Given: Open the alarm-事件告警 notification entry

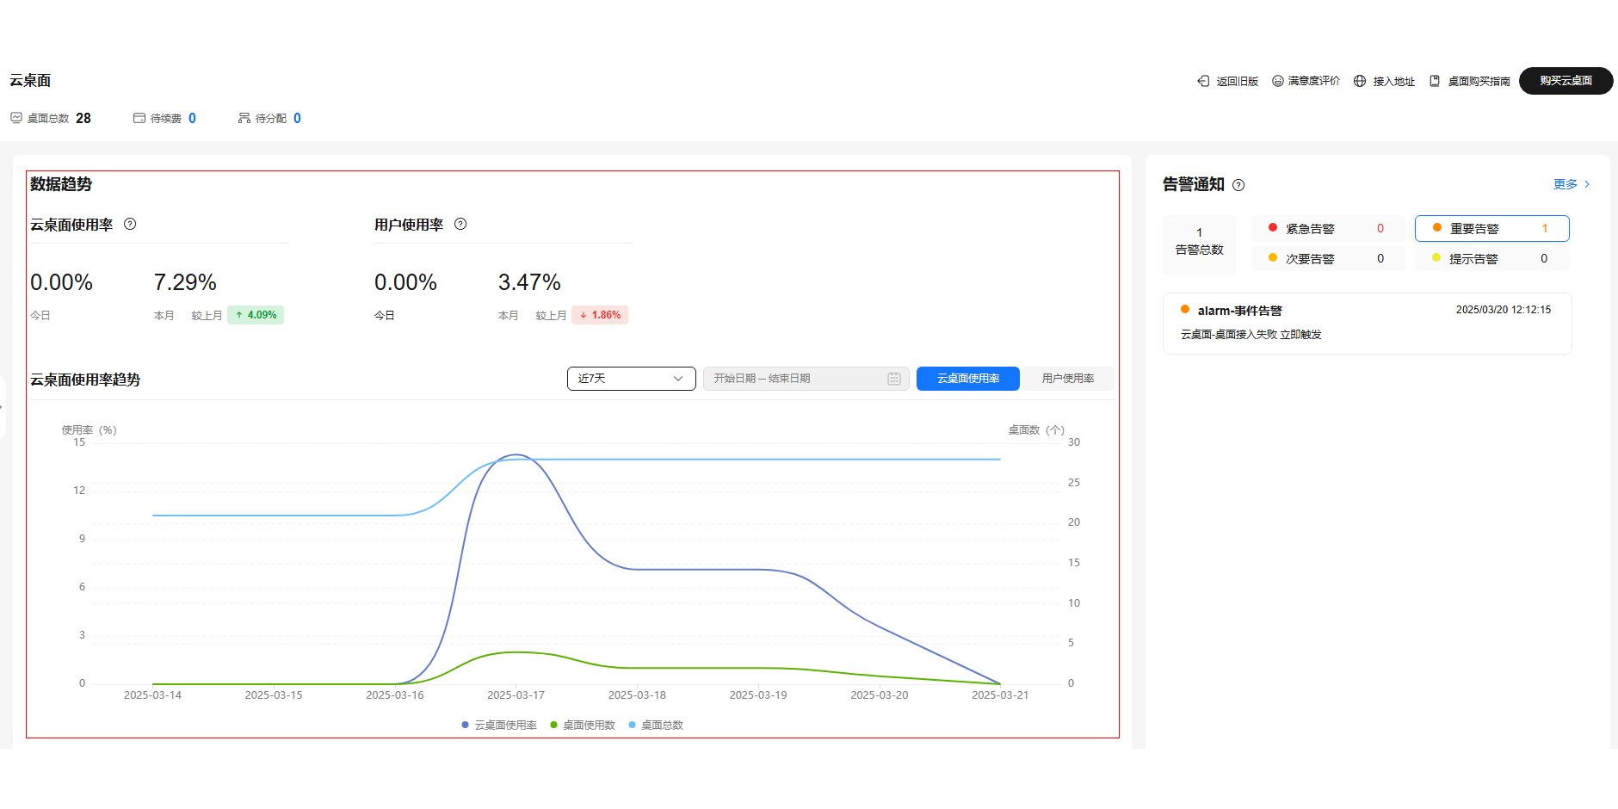Looking at the screenshot, I should pyautogui.click(x=1367, y=323).
